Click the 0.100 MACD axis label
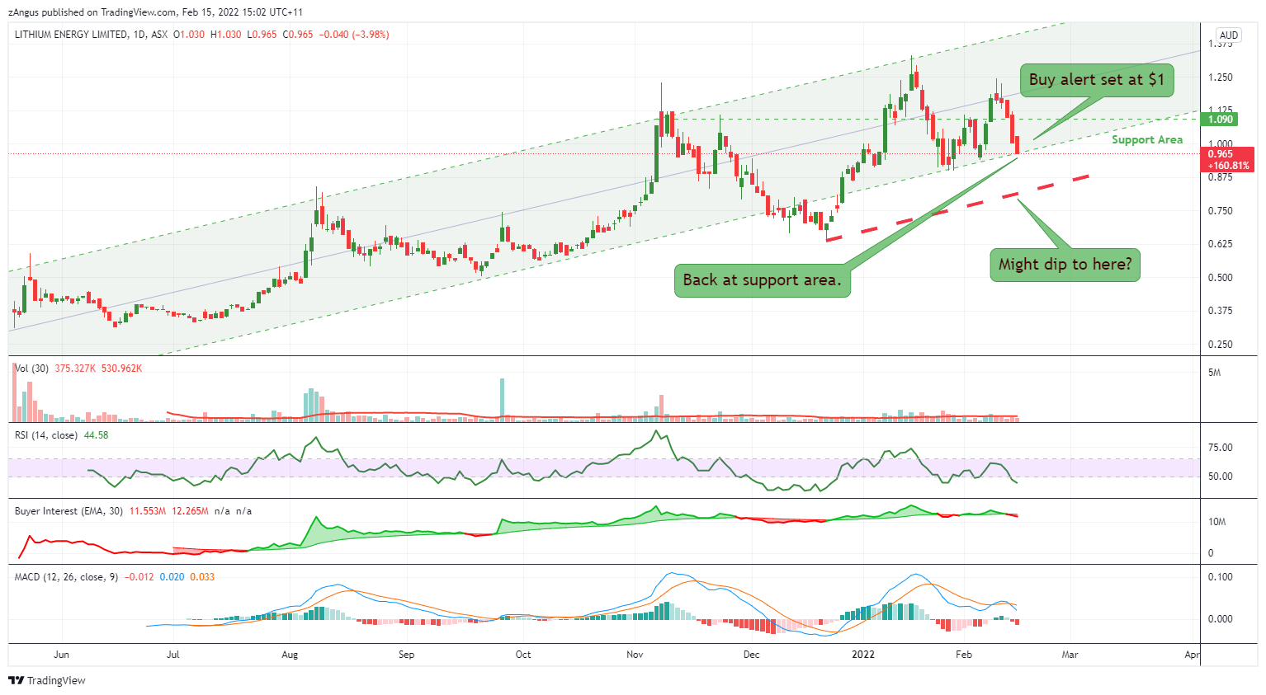 (1220, 577)
